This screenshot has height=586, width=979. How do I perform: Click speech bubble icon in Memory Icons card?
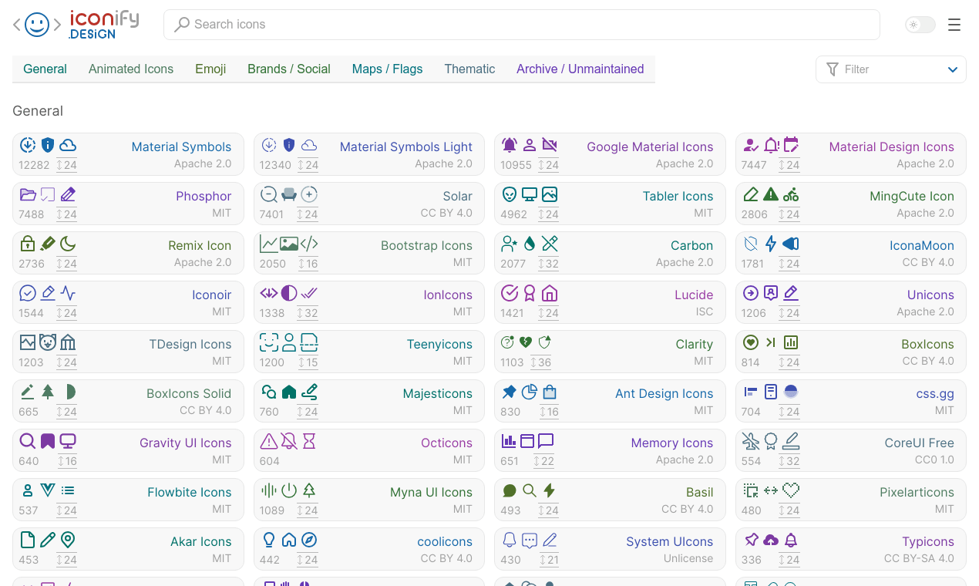pyautogui.click(x=546, y=441)
